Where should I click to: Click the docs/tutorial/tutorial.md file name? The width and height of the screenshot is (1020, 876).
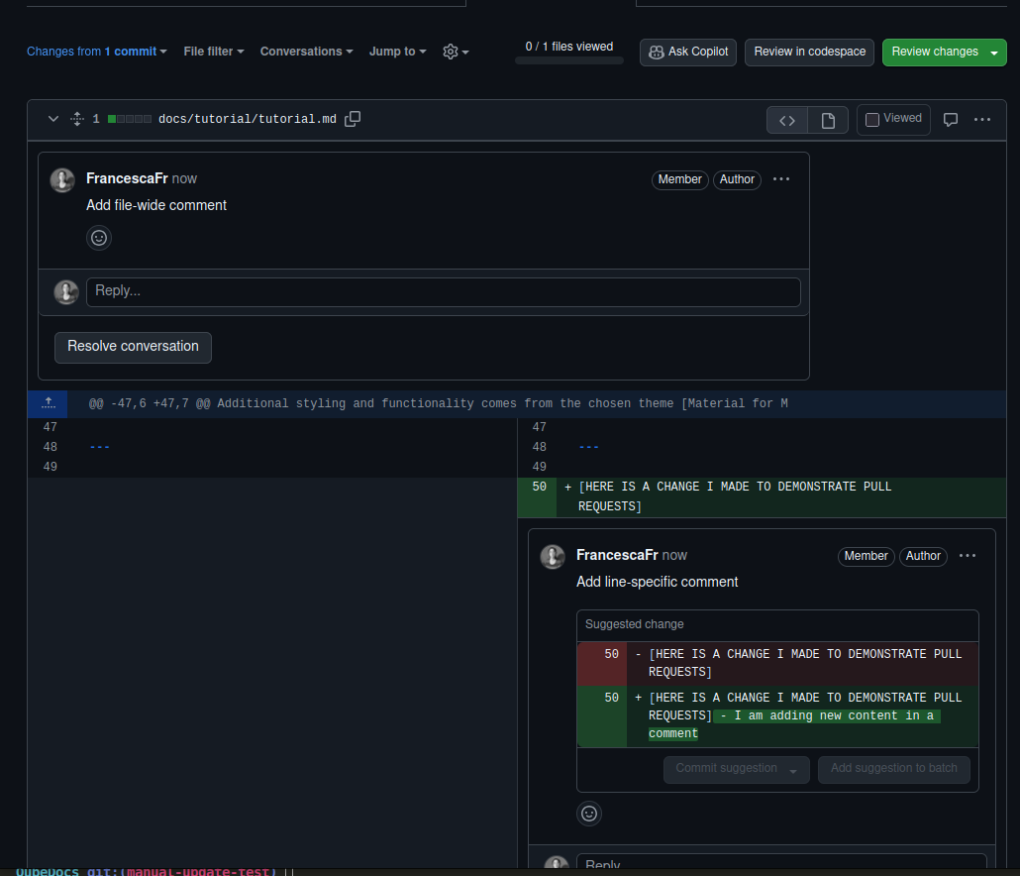pos(248,119)
